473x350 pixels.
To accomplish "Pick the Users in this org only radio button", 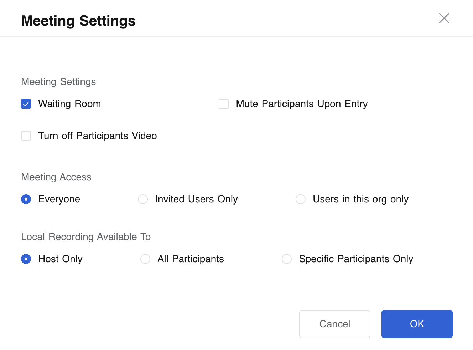I will pos(301,199).
